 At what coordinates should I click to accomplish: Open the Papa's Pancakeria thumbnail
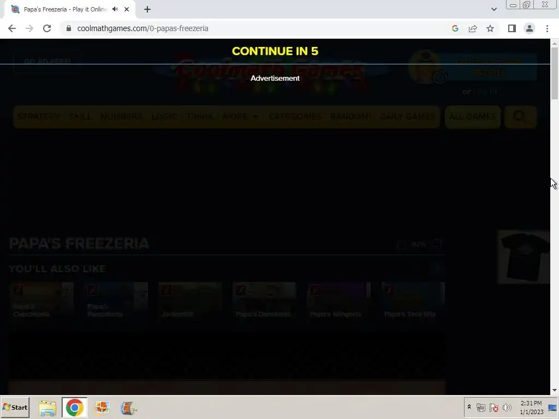pos(116,301)
